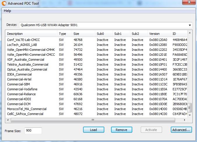This screenshot has width=197, height=142.
Task: Open the Advanced options button
Action: click(181, 130)
